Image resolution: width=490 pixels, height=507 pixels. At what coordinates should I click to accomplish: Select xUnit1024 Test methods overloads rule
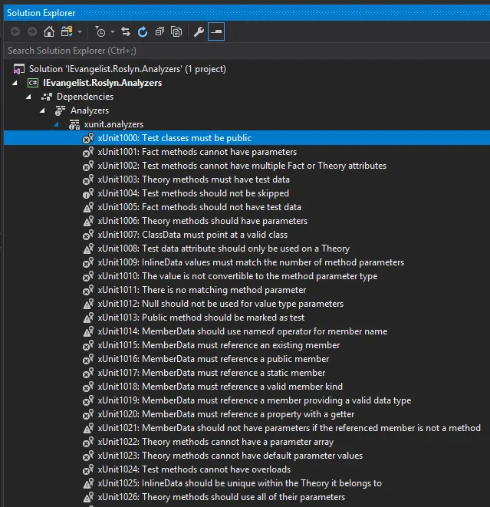point(194,469)
